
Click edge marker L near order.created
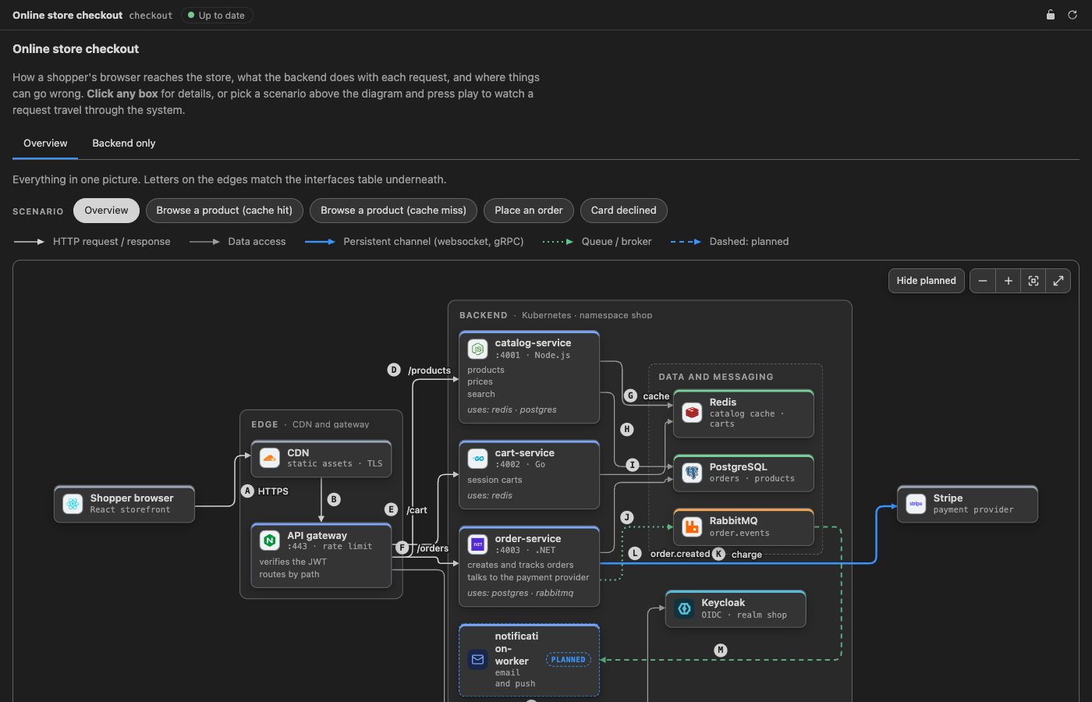(635, 554)
